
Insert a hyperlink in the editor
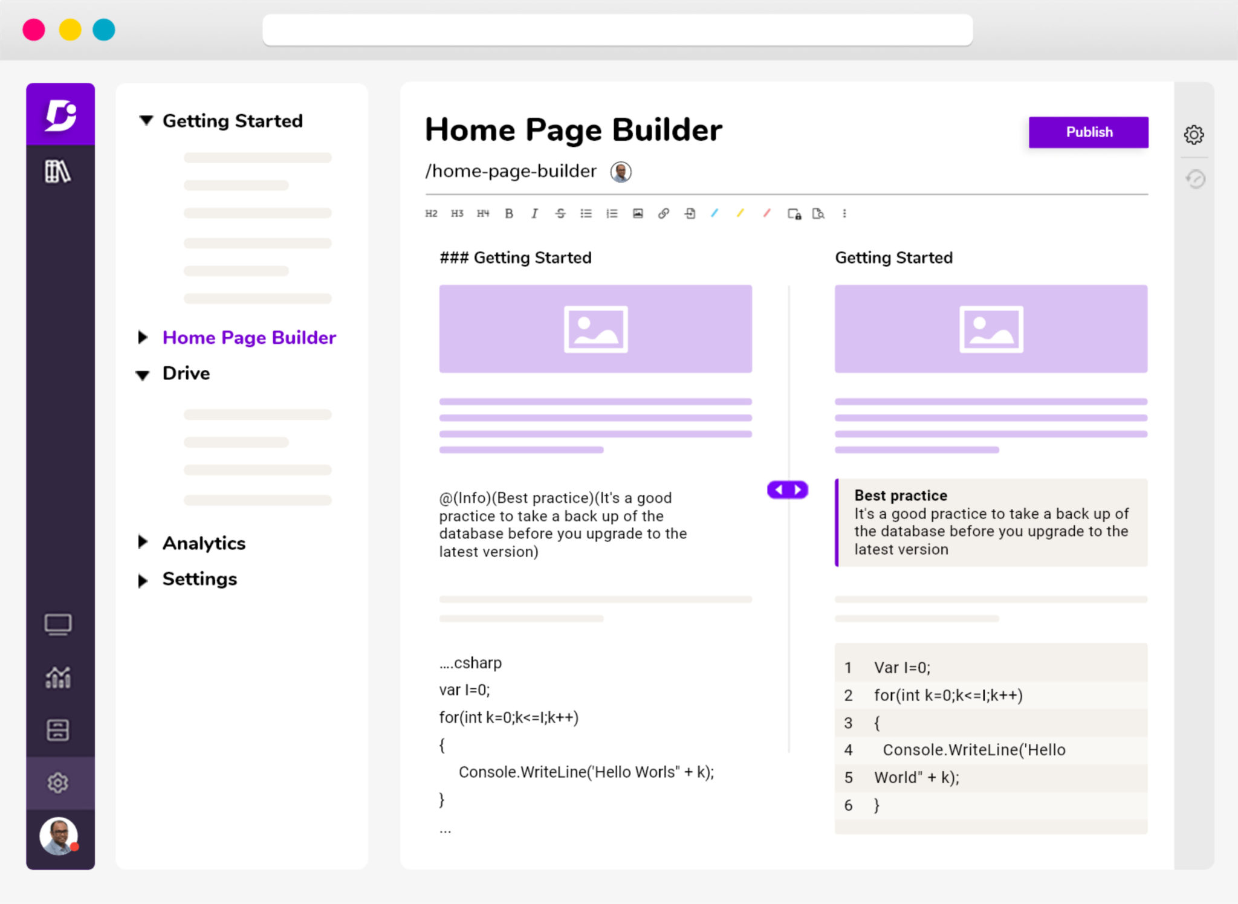[x=664, y=213]
